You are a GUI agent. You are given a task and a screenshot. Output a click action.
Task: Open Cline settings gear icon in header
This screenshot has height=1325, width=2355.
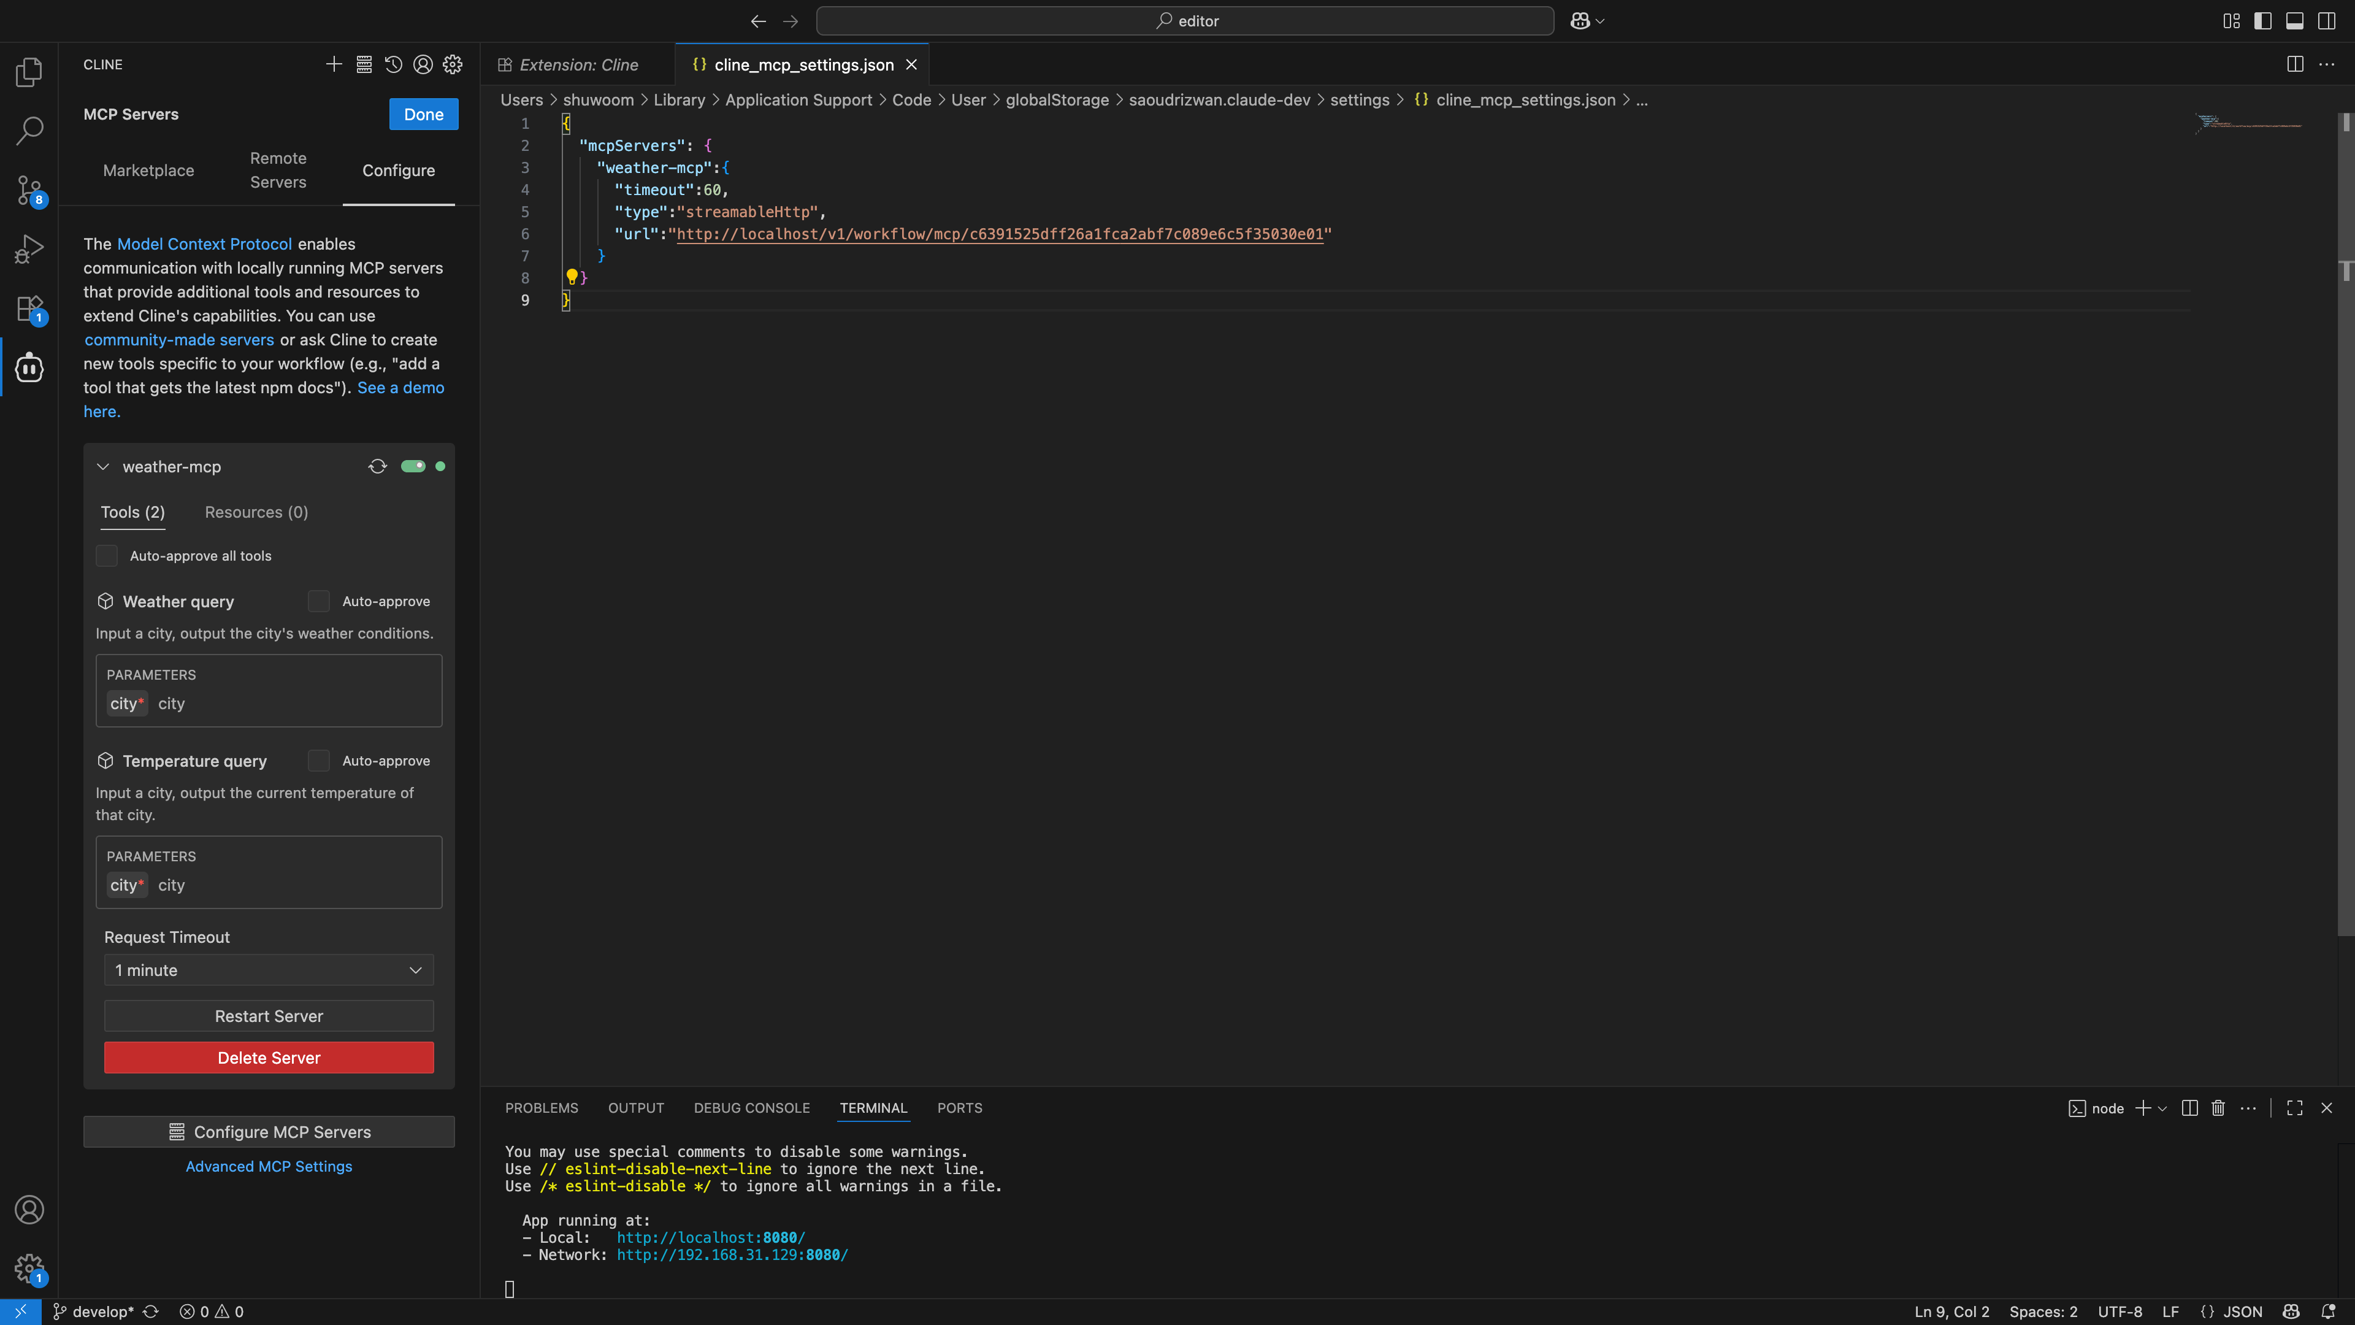(x=453, y=64)
